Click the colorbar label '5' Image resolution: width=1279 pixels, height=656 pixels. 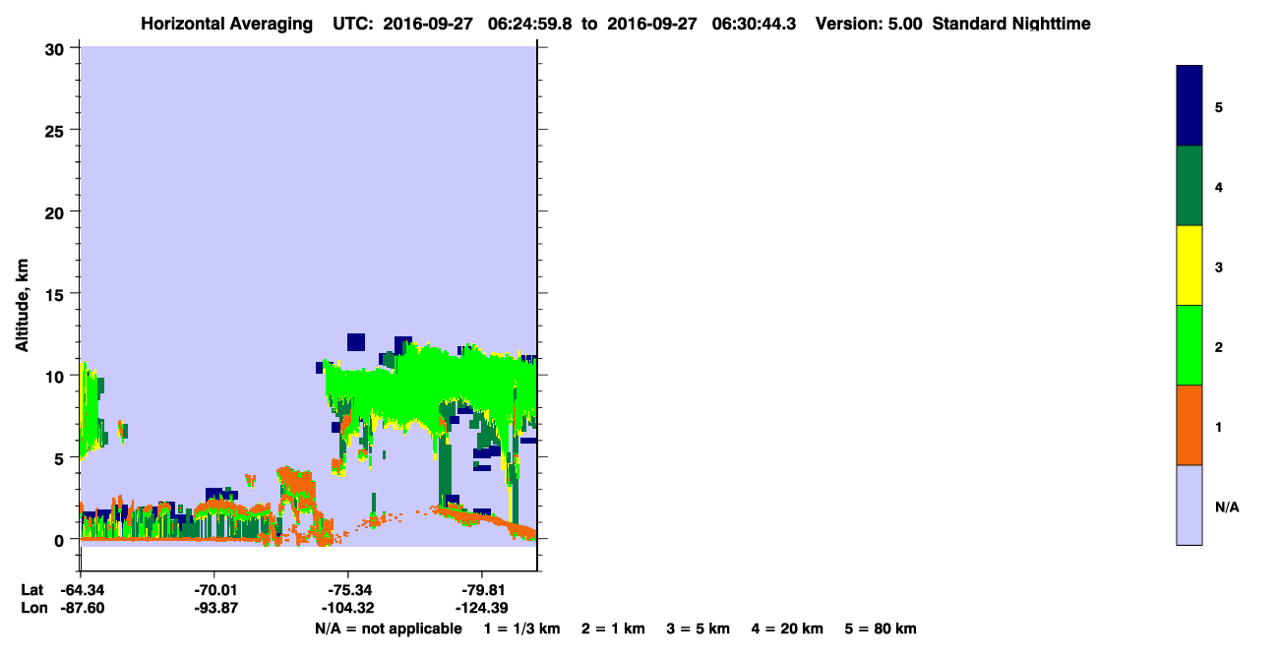pos(1219,106)
